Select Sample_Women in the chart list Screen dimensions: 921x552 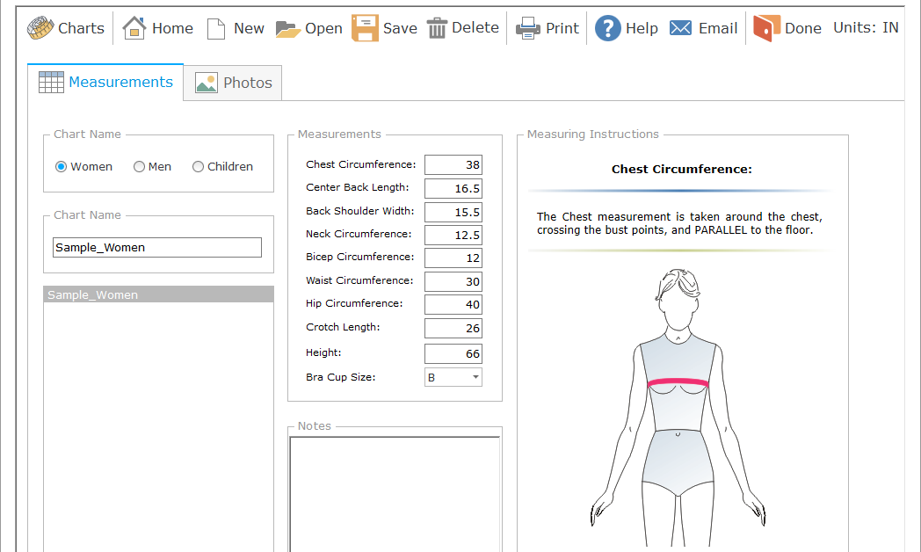pyautogui.click(x=158, y=295)
